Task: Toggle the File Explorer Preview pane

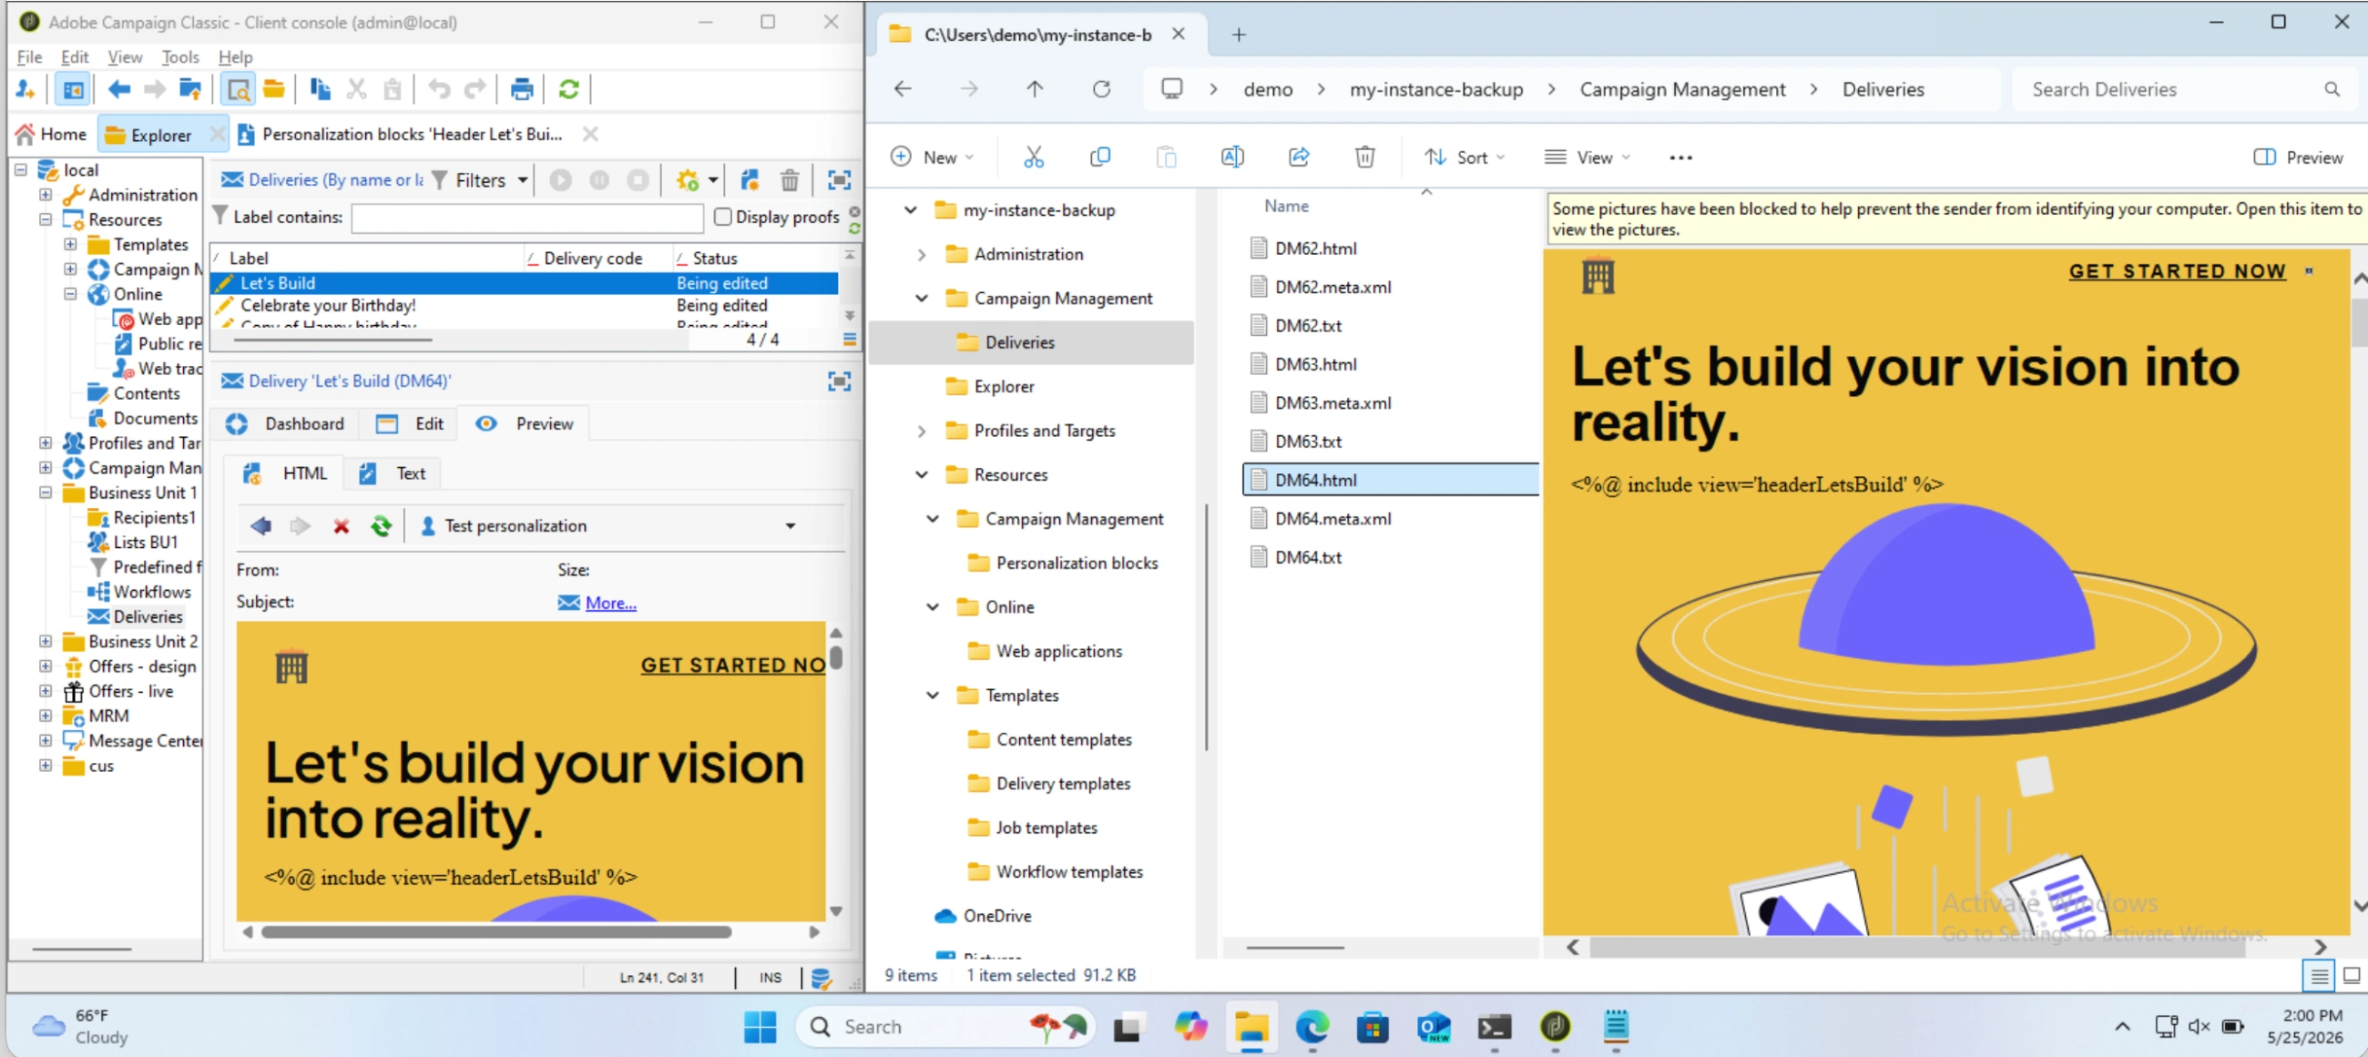Action: (2297, 158)
